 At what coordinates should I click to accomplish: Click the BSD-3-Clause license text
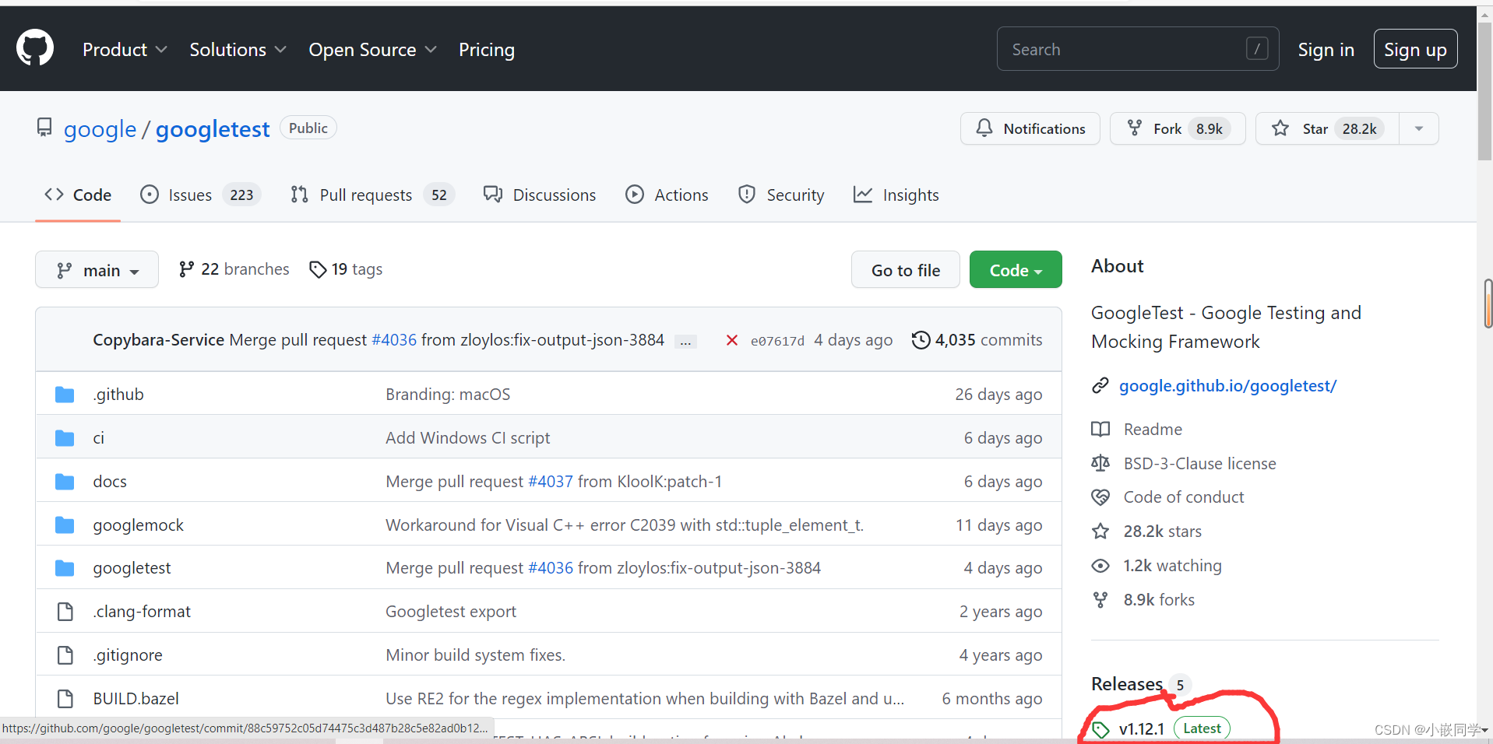1199,464
